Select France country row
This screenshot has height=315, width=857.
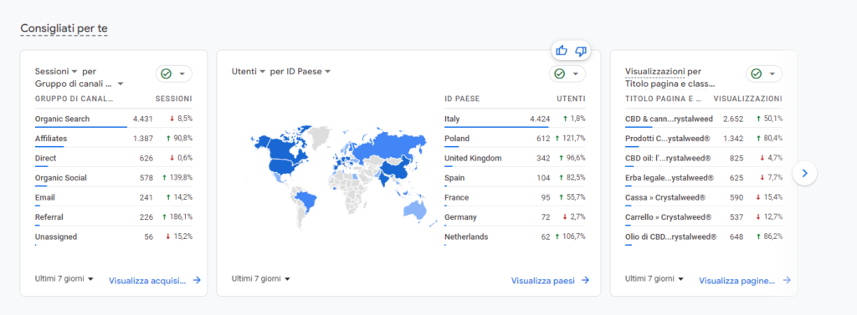click(x=515, y=198)
